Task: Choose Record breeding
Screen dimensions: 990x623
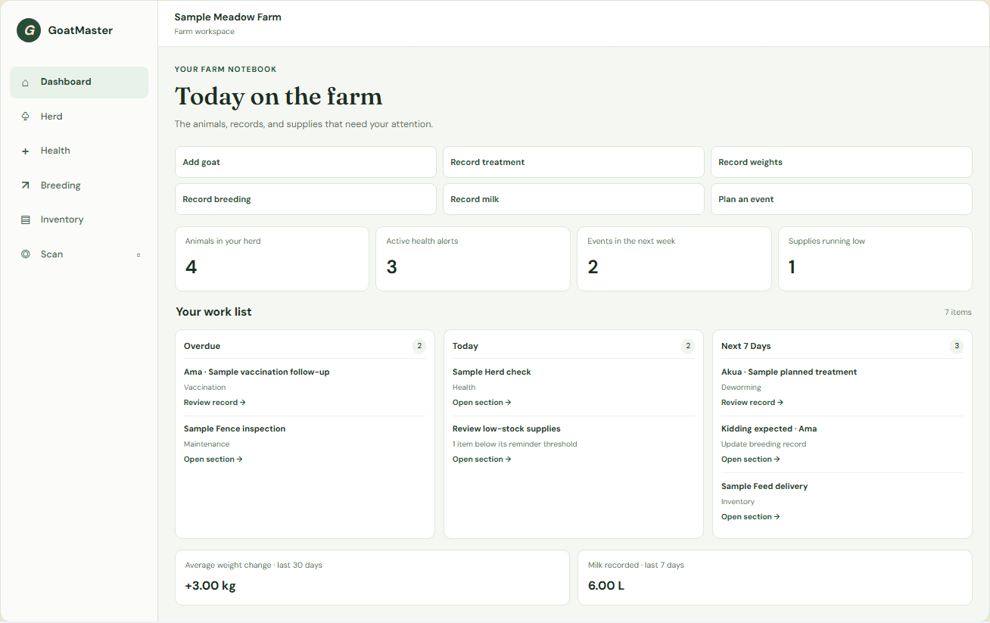Action: tap(306, 199)
